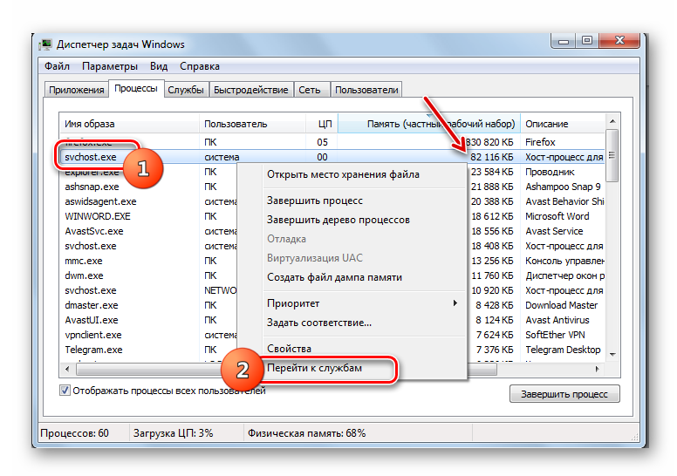Click vertical scrollbar up arrow
This screenshot has width=677, height=476.
[x=612, y=121]
